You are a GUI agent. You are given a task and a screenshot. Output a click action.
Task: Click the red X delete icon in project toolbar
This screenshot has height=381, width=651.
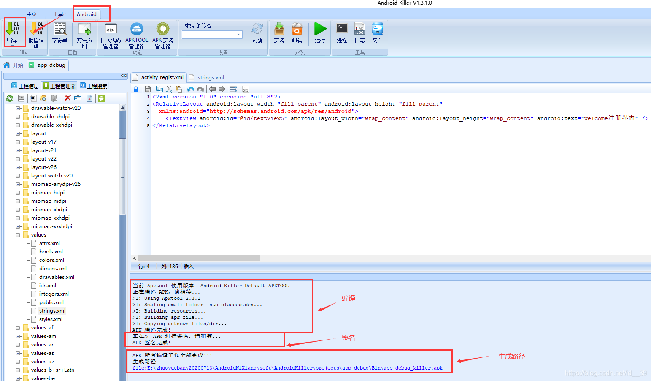tap(68, 98)
